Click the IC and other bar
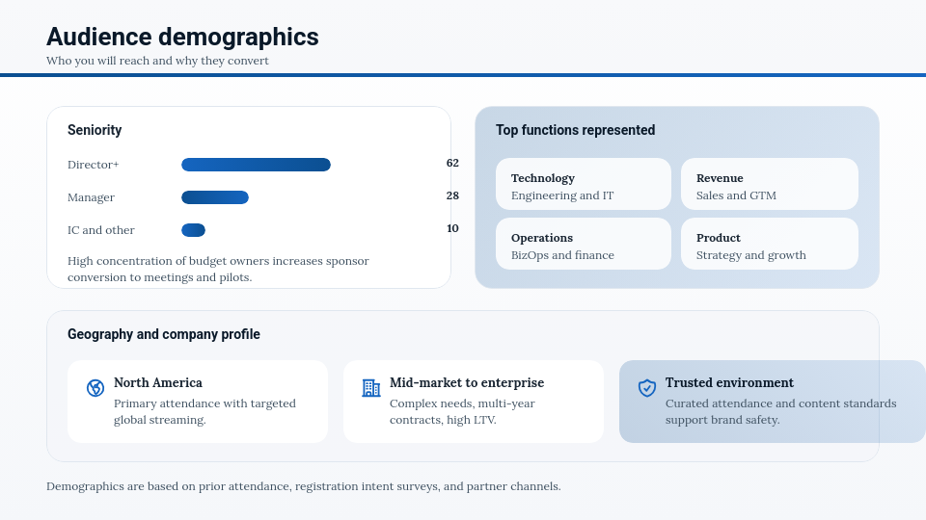Image resolution: width=926 pixels, height=520 pixels. [x=193, y=230]
